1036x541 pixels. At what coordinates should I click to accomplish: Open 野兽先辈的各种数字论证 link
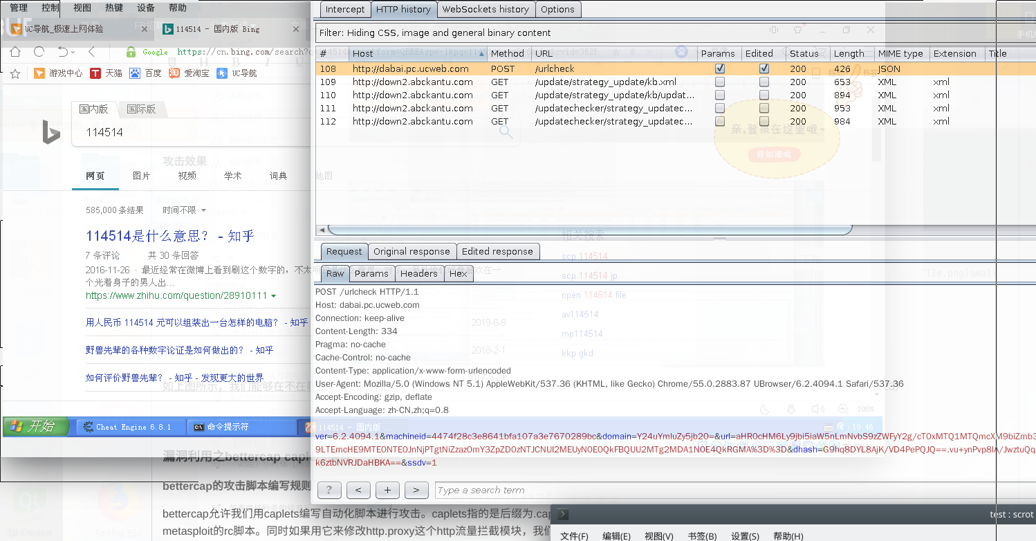[x=179, y=350]
